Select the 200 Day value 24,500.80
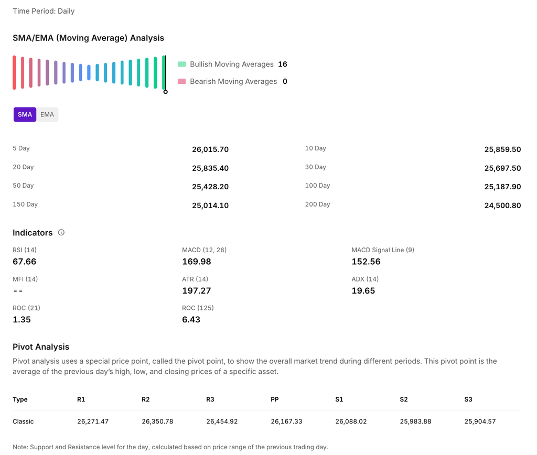 [x=502, y=205]
